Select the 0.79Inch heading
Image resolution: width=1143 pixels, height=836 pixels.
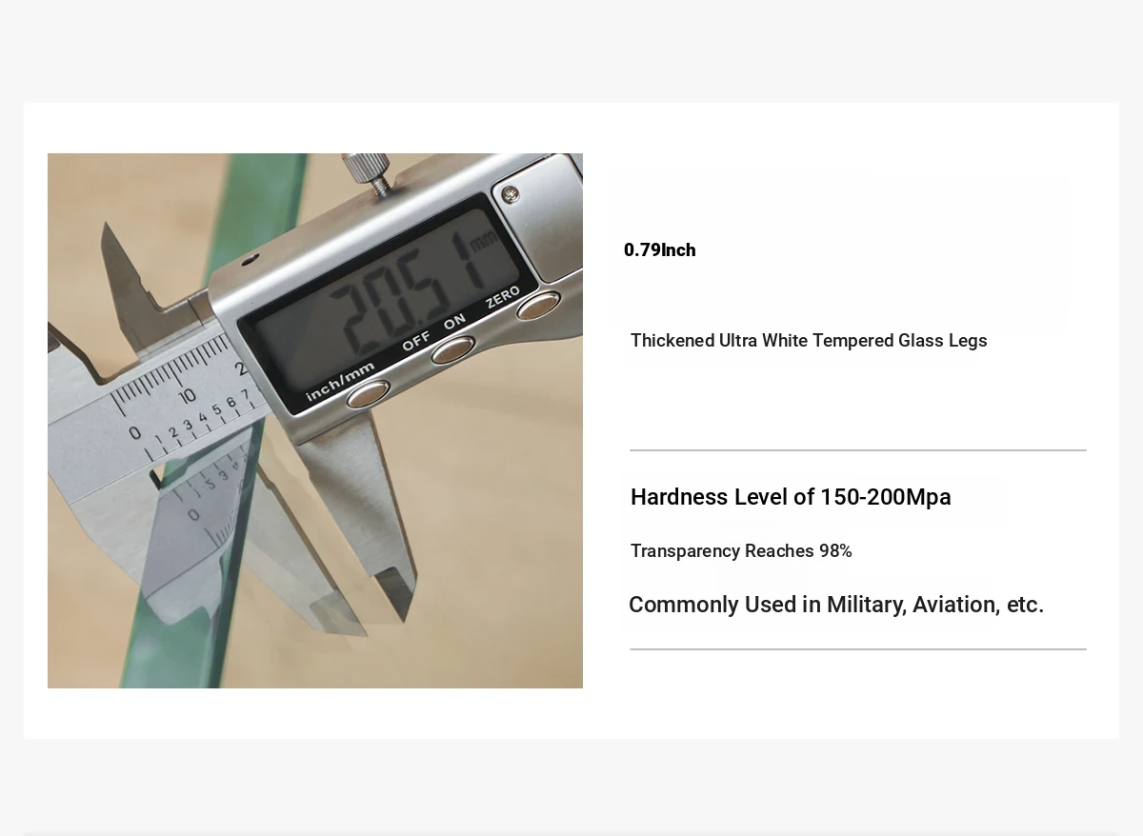pyautogui.click(x=660, y=250)
